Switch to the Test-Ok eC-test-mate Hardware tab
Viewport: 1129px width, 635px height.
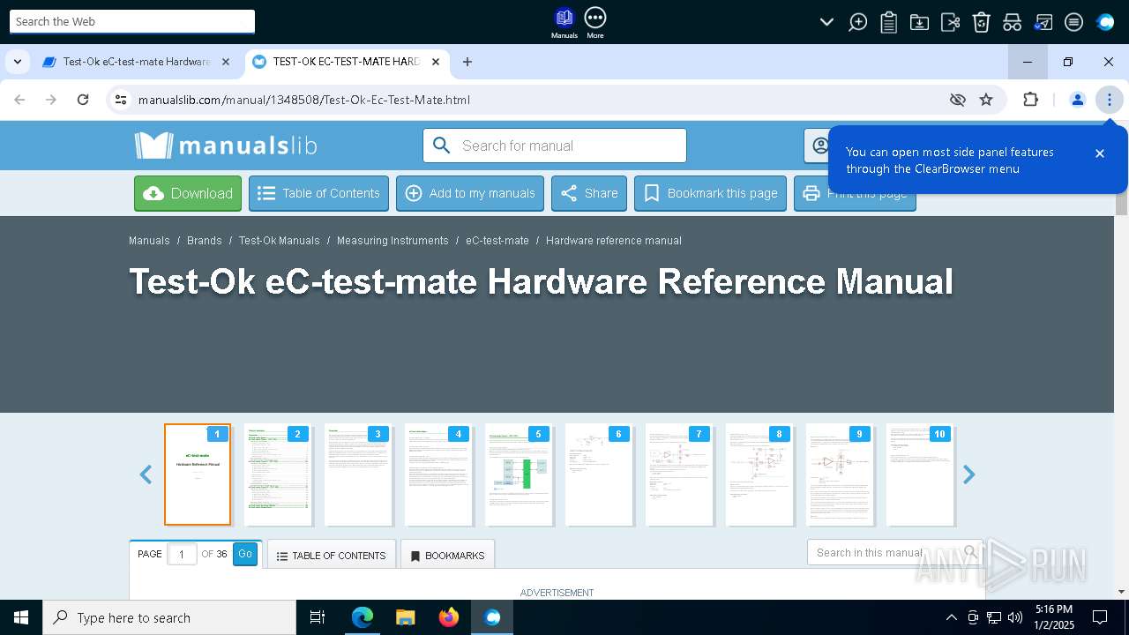(136, 62)
